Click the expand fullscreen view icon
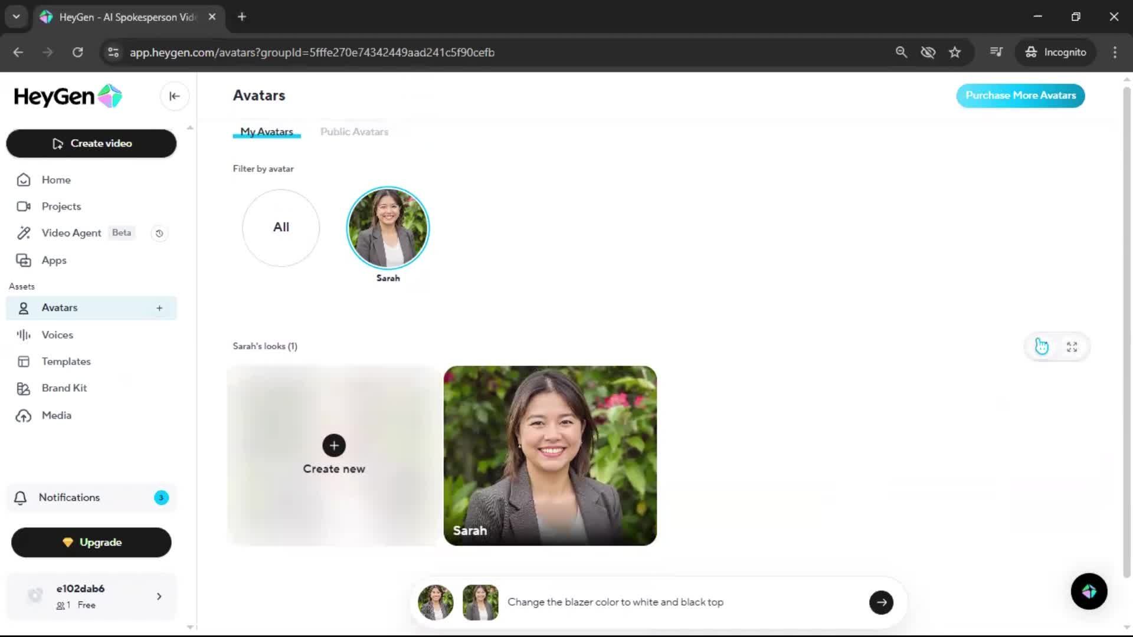 point(1072,347)
